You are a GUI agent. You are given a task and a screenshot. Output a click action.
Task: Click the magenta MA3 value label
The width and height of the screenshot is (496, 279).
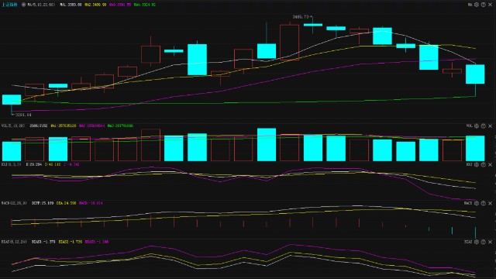pyautogui.click(x=120, y=5)
